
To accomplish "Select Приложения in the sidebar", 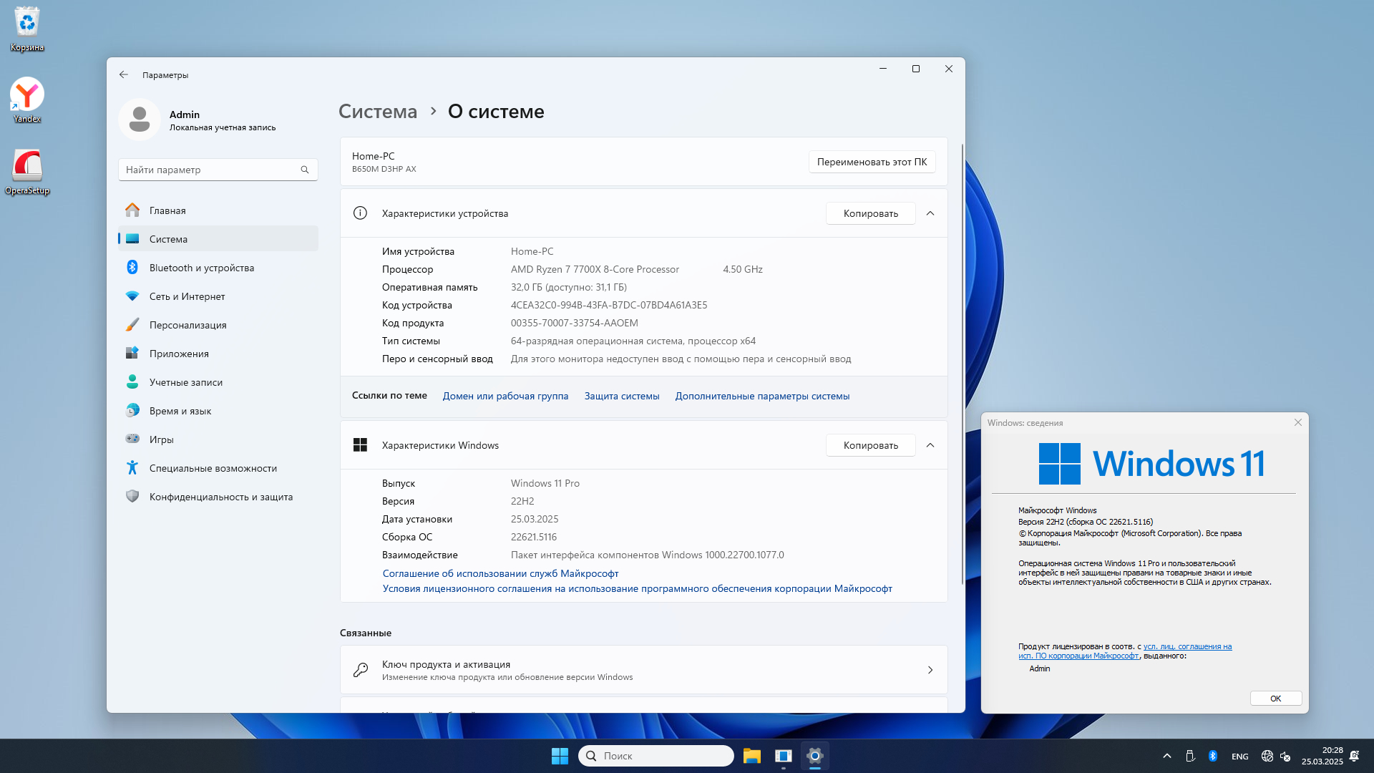I will pyautogui.click(x=179, y=354).
